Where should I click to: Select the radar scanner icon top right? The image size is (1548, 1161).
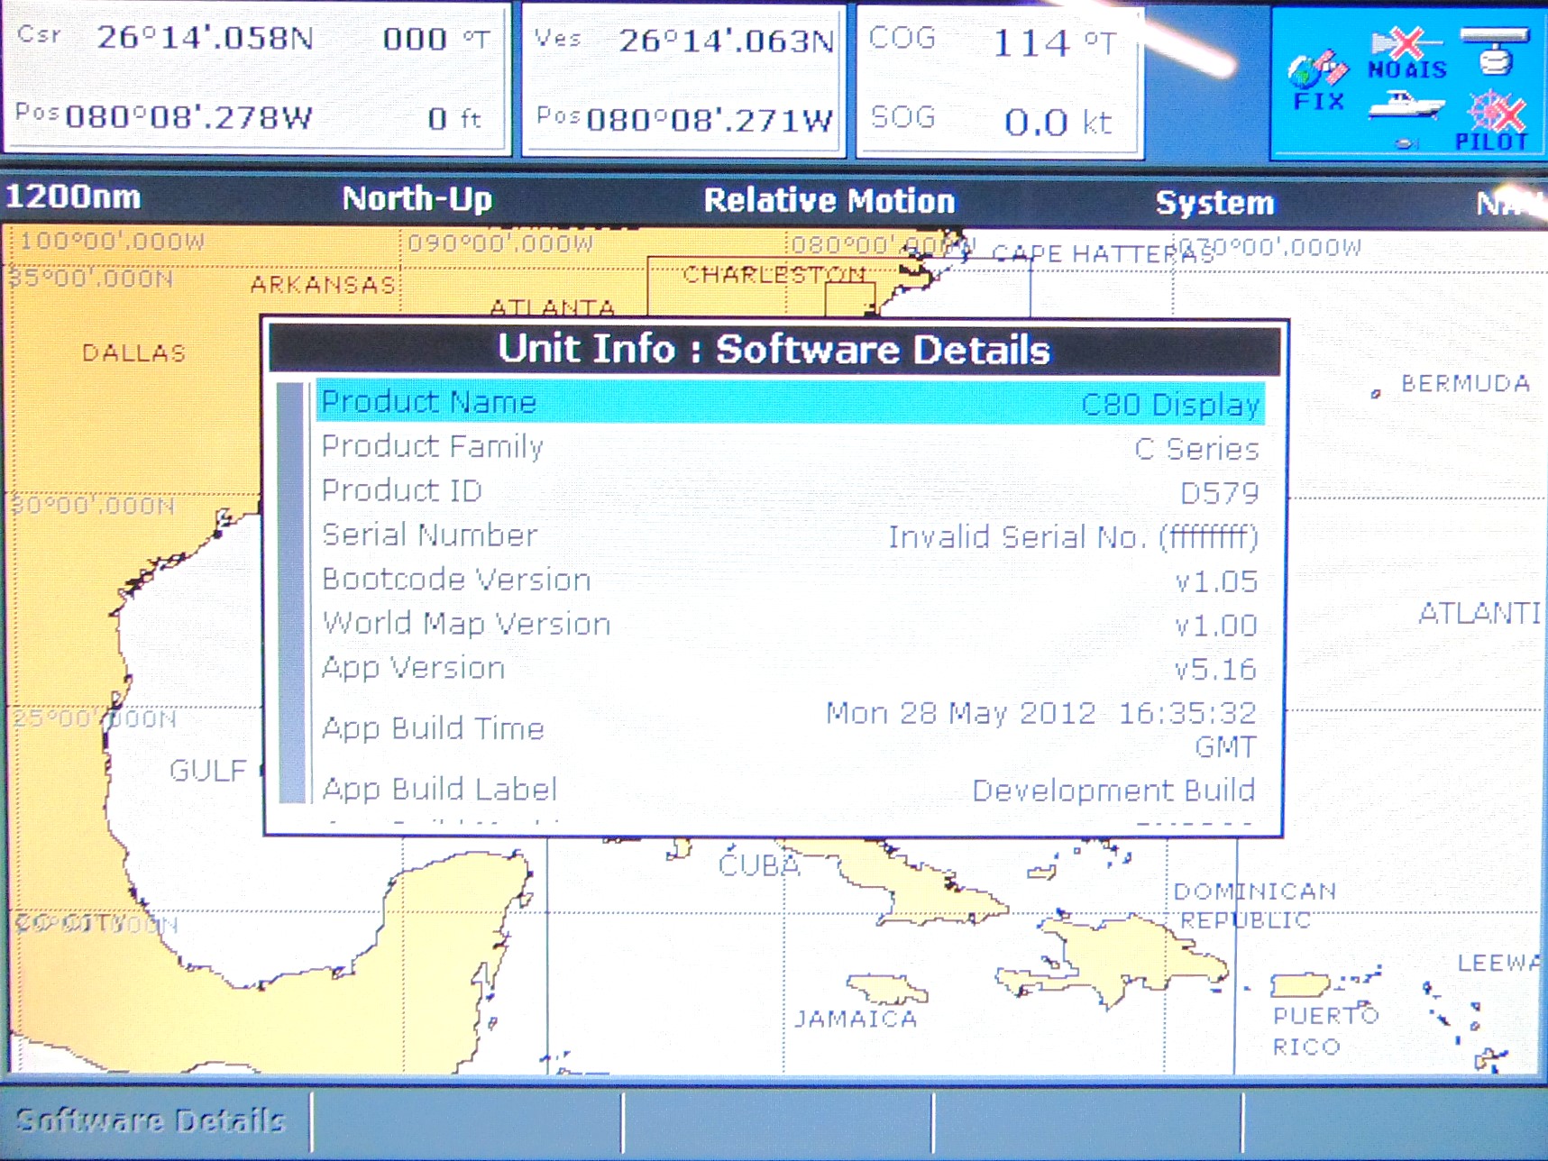(x=1496, y=50)
